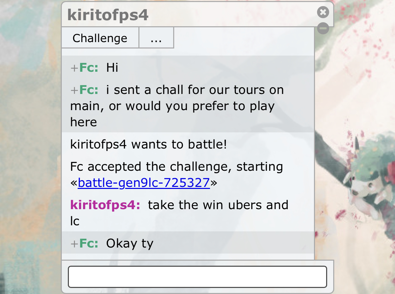Click the "Okay ty" message text
This screenshot has width=395, height=294.
130,243
